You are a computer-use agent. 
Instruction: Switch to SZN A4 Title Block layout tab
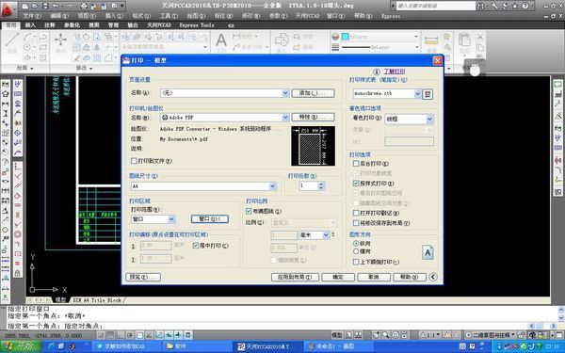pyautogui.click(x=97, y=300)
